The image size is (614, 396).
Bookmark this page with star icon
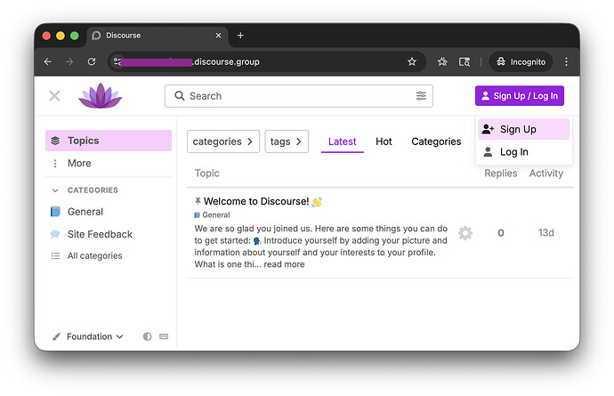411,61
